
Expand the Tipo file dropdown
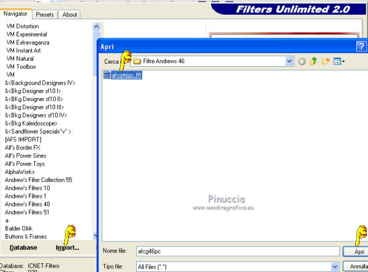pyautogui.click(x=335, y=266)
